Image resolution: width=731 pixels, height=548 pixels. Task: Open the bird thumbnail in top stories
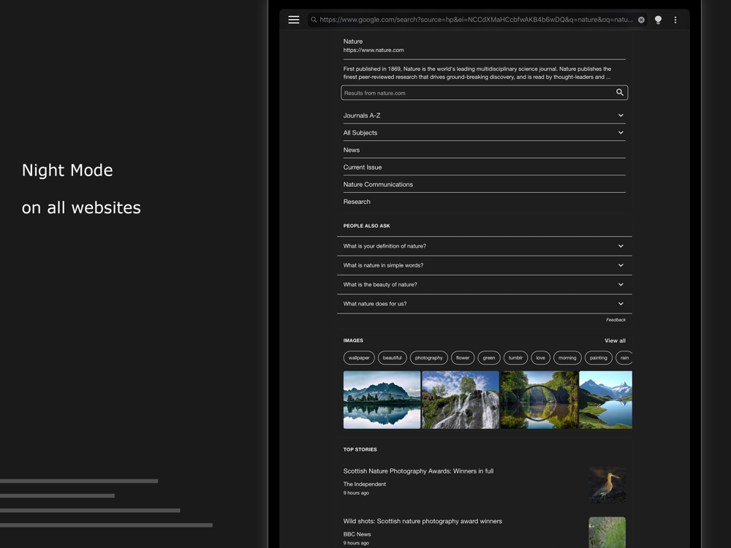click(x=607, y=484)
